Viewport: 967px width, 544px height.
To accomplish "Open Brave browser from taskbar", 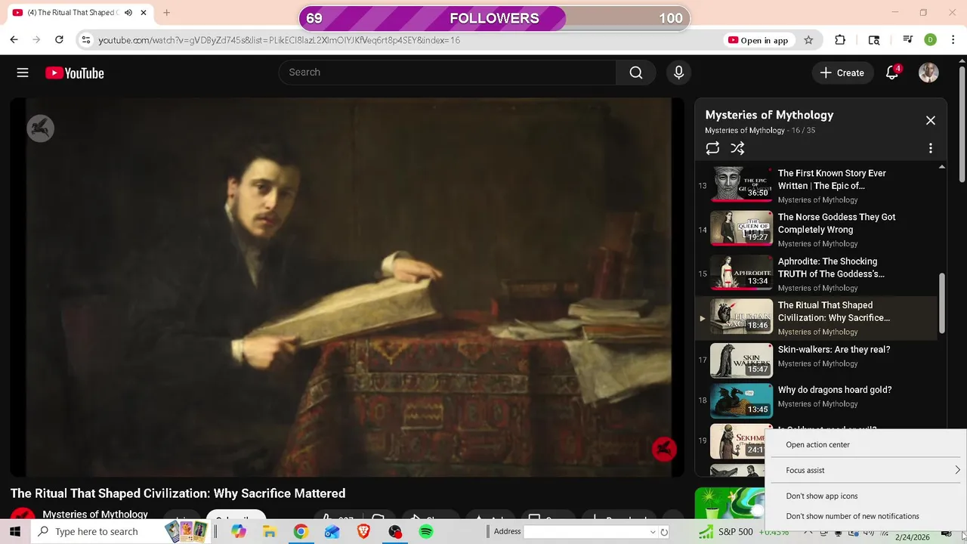I will tap(363, 532).
